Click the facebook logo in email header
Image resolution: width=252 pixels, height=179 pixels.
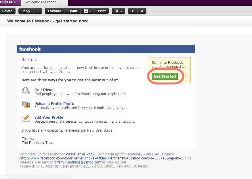point(30,49)
